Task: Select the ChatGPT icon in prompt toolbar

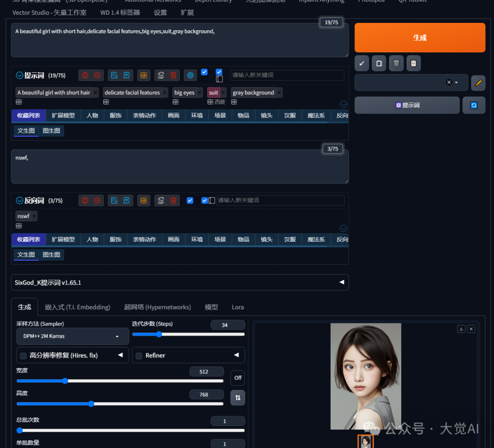Action: click(190, 75)
